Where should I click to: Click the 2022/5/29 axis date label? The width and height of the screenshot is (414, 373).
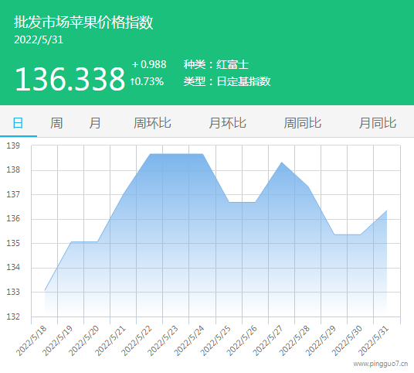(321, 340)
